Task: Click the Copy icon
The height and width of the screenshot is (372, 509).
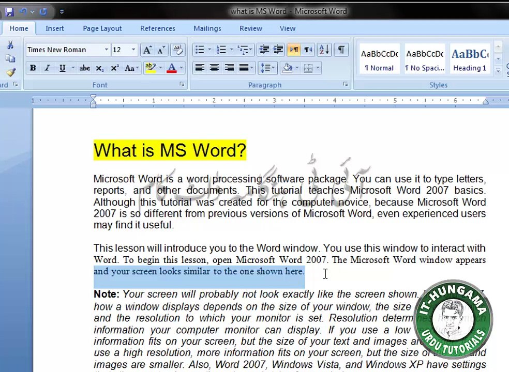Action: pos(10,58)
